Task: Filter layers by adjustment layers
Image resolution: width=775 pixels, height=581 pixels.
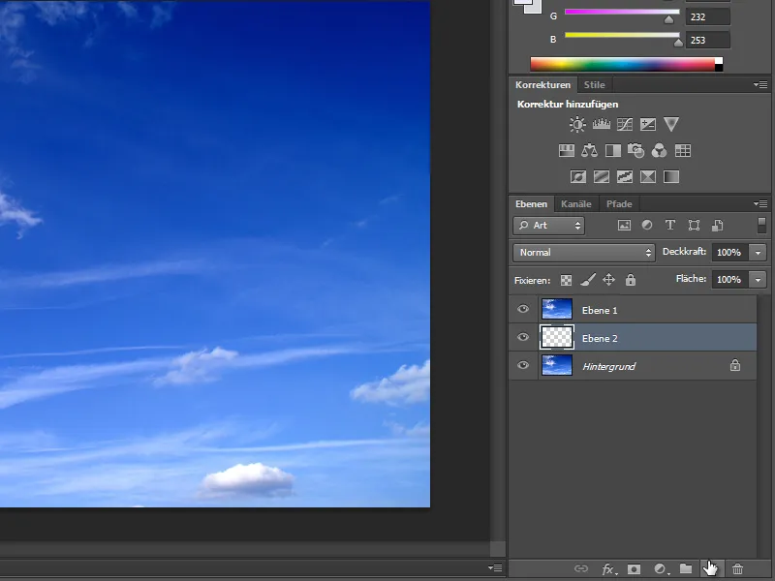Action: pos(647,226)
